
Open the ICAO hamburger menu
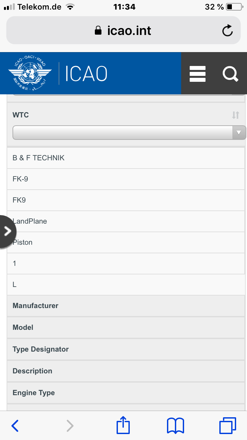(198, 74)
